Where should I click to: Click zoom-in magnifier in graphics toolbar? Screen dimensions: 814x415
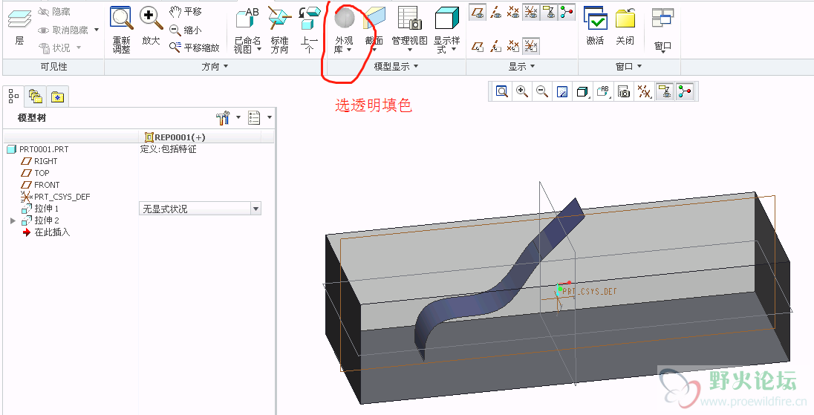point(521,92)
